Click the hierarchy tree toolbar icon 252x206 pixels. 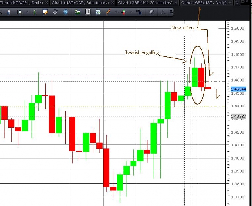163,12
